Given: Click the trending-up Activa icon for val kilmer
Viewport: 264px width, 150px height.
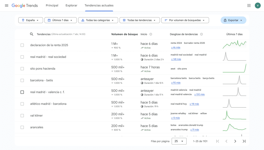Looking at the screenshot, I should pos(142,118).
